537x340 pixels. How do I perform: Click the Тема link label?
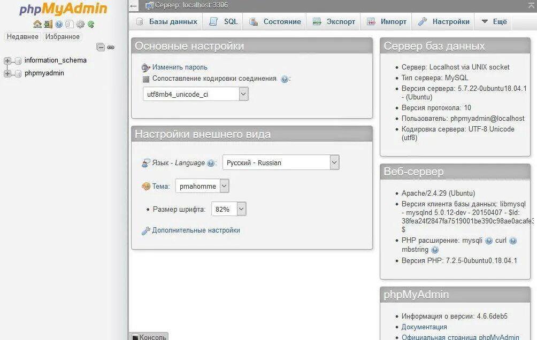161,186
